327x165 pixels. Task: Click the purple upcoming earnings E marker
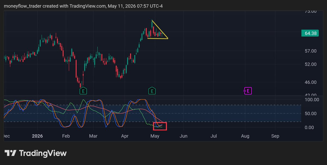coord(248,91)
